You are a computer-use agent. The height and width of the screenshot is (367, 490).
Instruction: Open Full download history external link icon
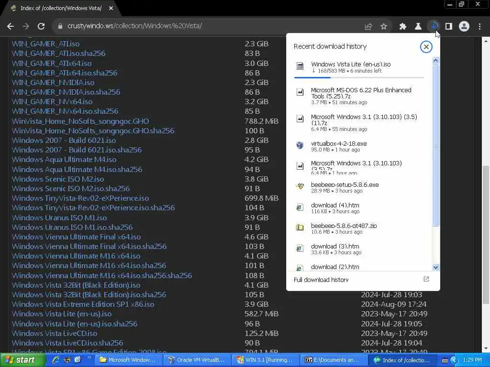(426, 279)
